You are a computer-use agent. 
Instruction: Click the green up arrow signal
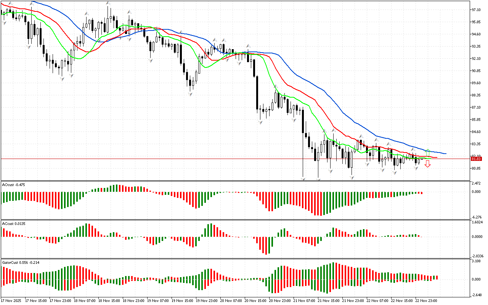click(x=428, y=152)
